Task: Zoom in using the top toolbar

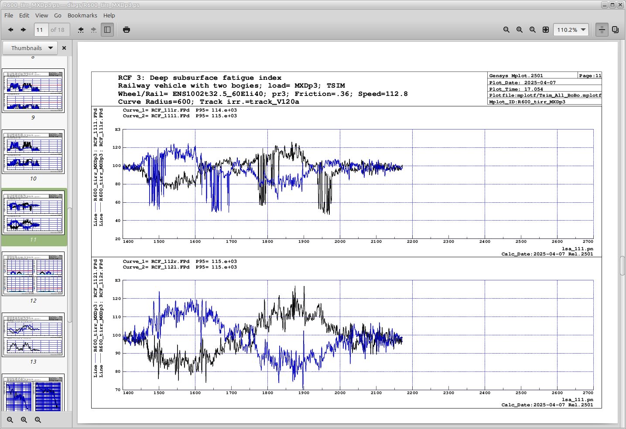Action: (520, 30)
